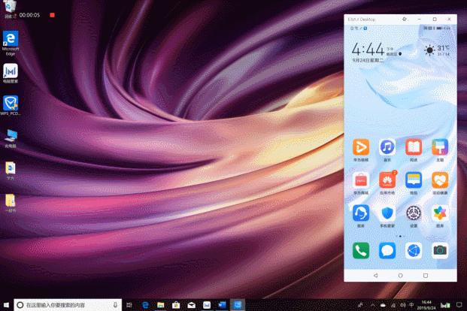Screen dimensions: 467x311
Task: Click the Chinese input method indicator
Action: point(411,305)
